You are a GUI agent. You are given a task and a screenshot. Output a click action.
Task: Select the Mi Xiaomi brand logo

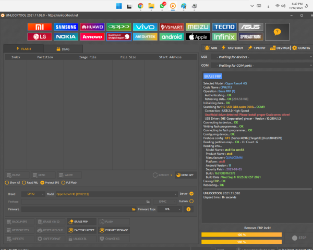pyautogui.click(x=40, y=27)
